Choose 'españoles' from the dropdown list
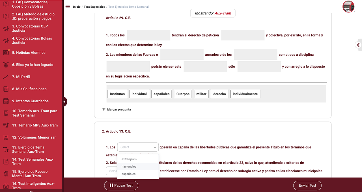This screenshot has width=362, height=192. (138, 174)
